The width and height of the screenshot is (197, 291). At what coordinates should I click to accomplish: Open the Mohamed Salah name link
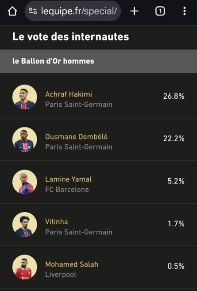pyautogui.click(x=72, y=264)
